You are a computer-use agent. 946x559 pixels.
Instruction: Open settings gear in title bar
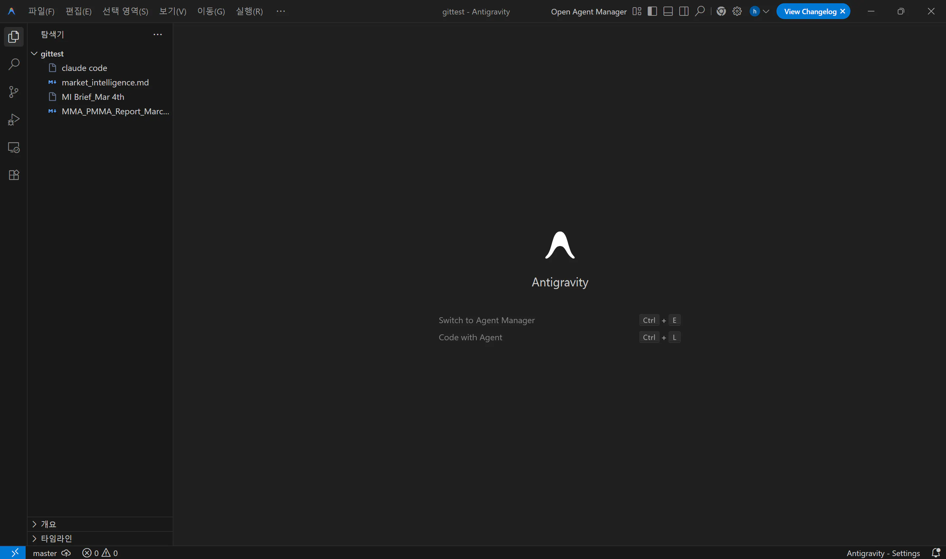pos(737,11)
